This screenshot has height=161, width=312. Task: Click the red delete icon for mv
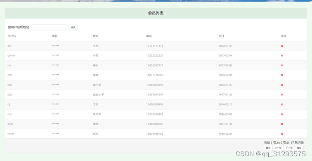pyautogui.click(x=282, y=65)
